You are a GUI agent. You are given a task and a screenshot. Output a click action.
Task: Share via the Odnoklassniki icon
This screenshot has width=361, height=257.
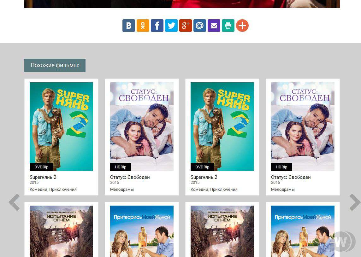tap(143, 26)
